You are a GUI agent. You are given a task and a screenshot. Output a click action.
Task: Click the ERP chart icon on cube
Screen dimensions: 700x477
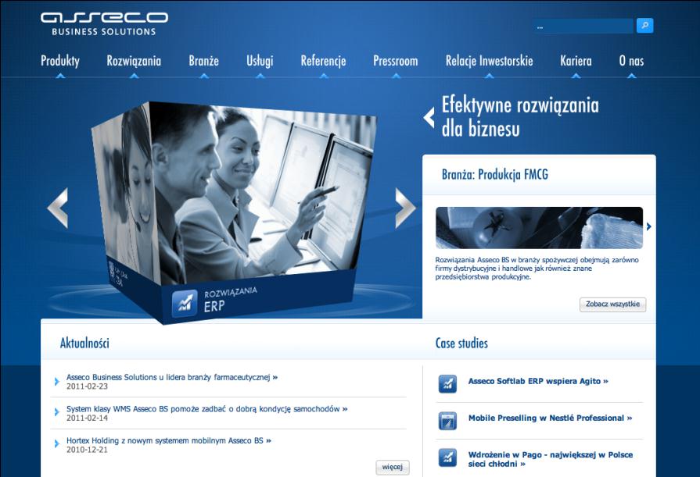click(x=185, y=303)
